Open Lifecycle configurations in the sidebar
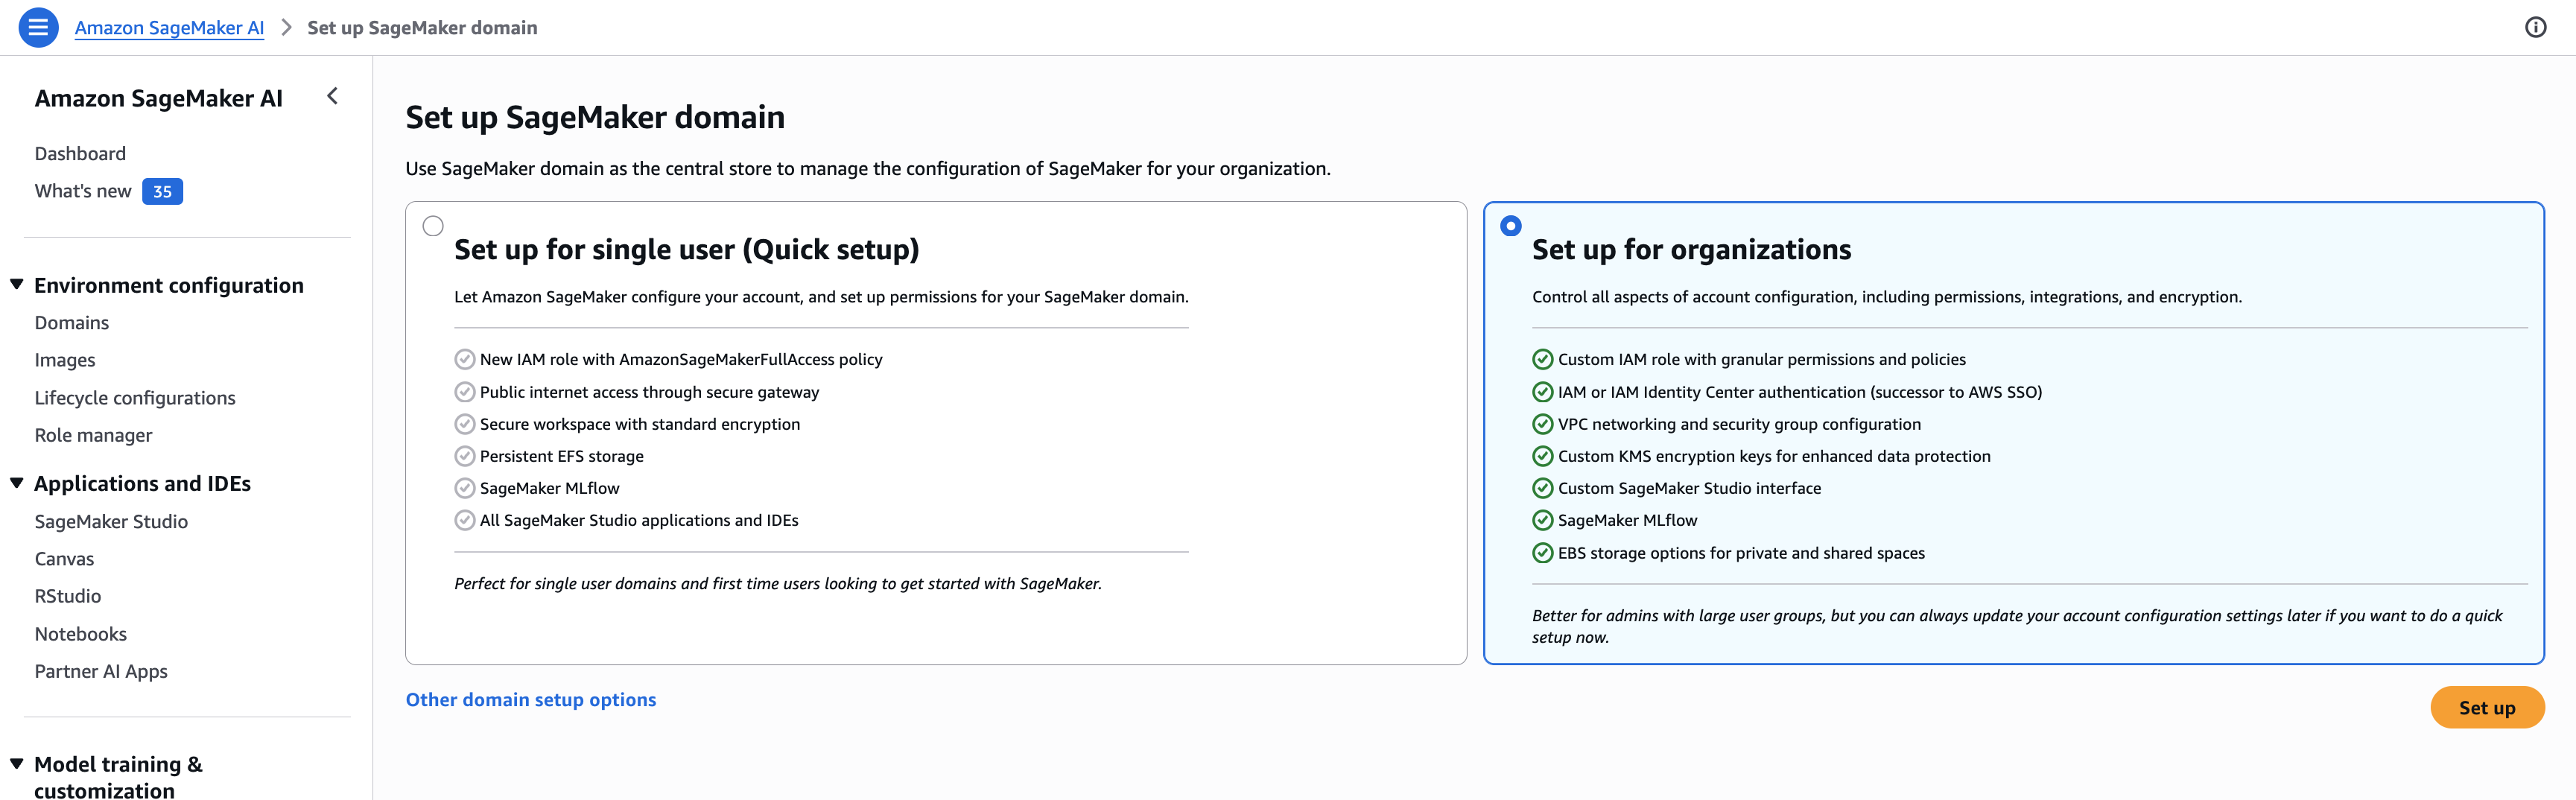This screenshot has width=2576, height=800. coord(135,398)
